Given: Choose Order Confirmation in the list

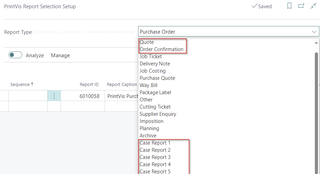Looking at the screenshot, I should (161, 49).
